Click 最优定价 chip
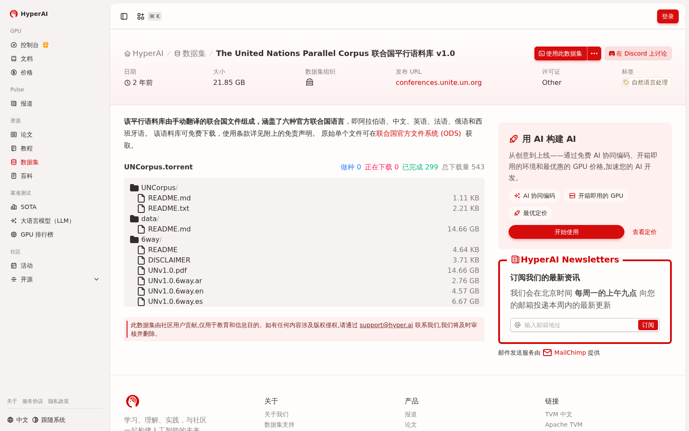Image resolution: width=689 pixels, height=431 pixels. point(531,213)
